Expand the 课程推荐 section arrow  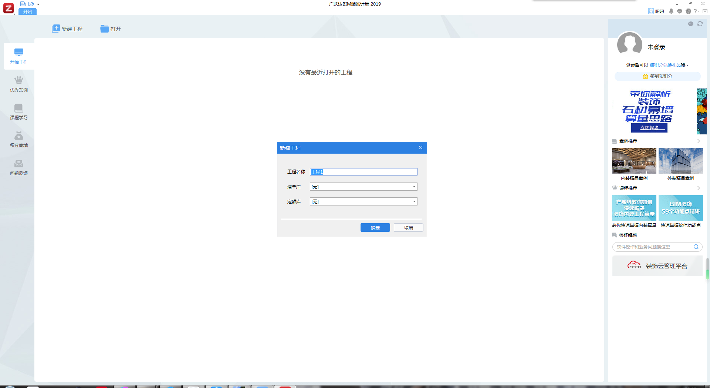tap(699, 188)
